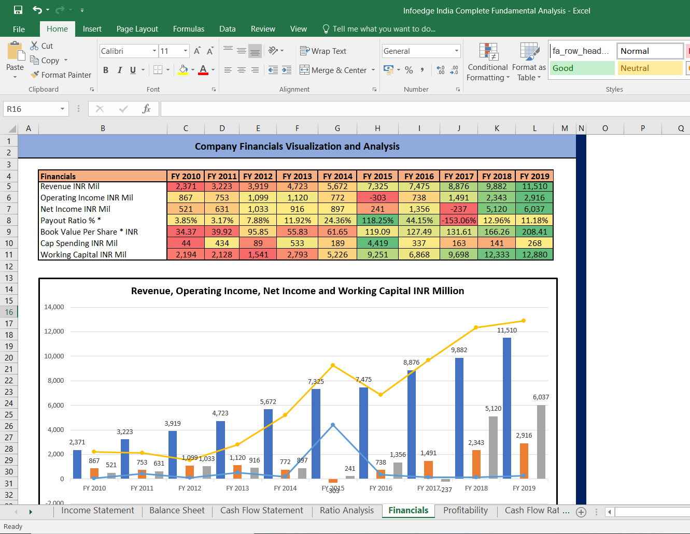Click the Select All corner triangle
690x534 pixels.
pos(12,128)
